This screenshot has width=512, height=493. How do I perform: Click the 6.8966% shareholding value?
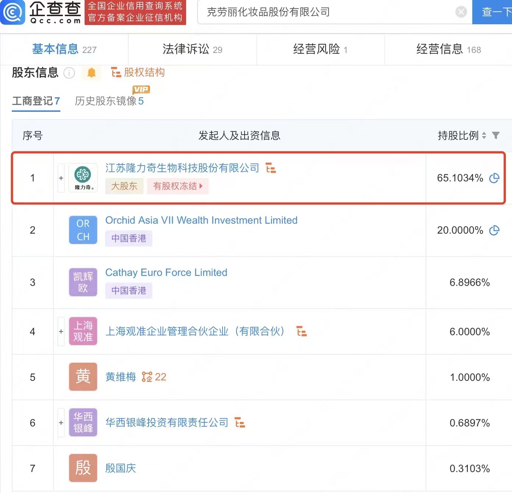tap(470, 283)
